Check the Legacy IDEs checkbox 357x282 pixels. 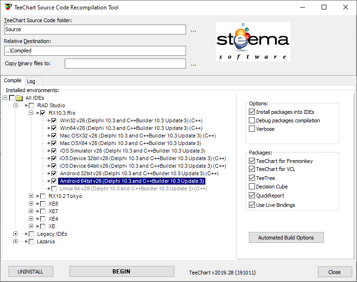(x=32, y=234)
